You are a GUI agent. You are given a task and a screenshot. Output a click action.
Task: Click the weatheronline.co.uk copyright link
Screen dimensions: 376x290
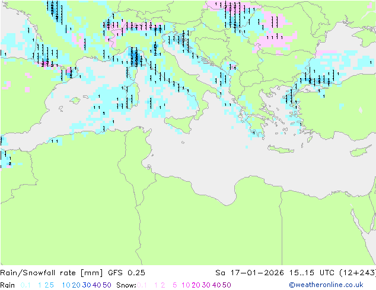(x=326, y=285)
